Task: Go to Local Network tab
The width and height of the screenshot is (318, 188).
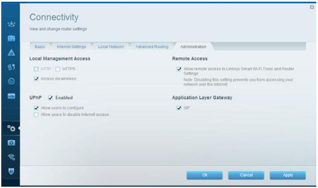Action: pyautogui.click(x=111, y=47)
